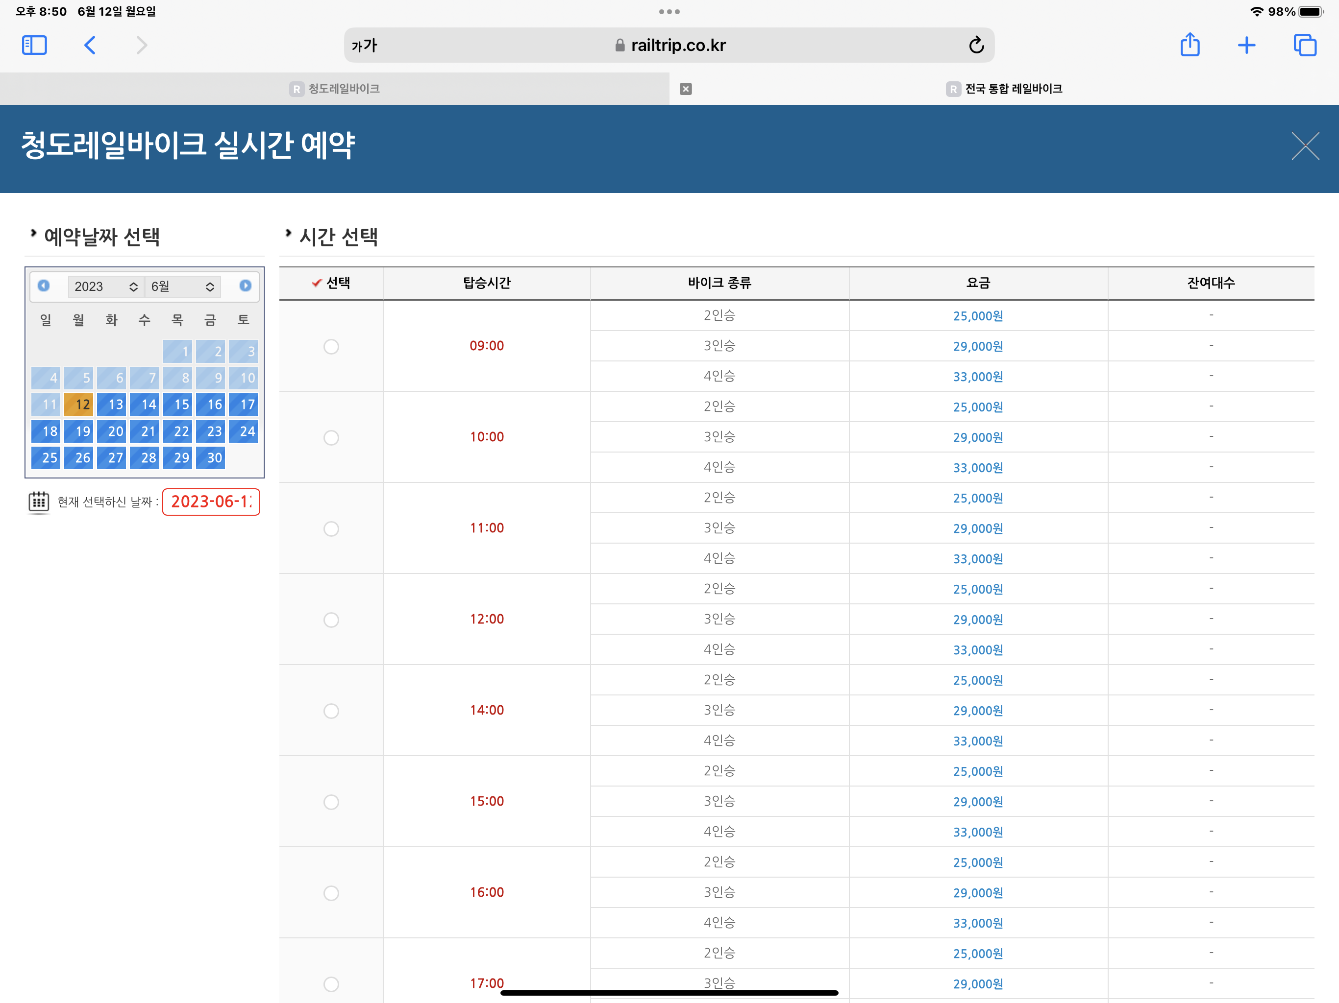Image resolution: width=1339 pixels, height=1003 pixels.
Task: Pick June 17 on the calendar
Action: click(244, 405)
